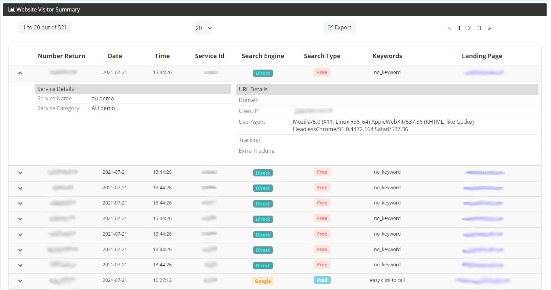Image resolution: width=551 pixels, height=290 pixels.
Task: Click the Service Id column header
Action: [x=210, y=56]
